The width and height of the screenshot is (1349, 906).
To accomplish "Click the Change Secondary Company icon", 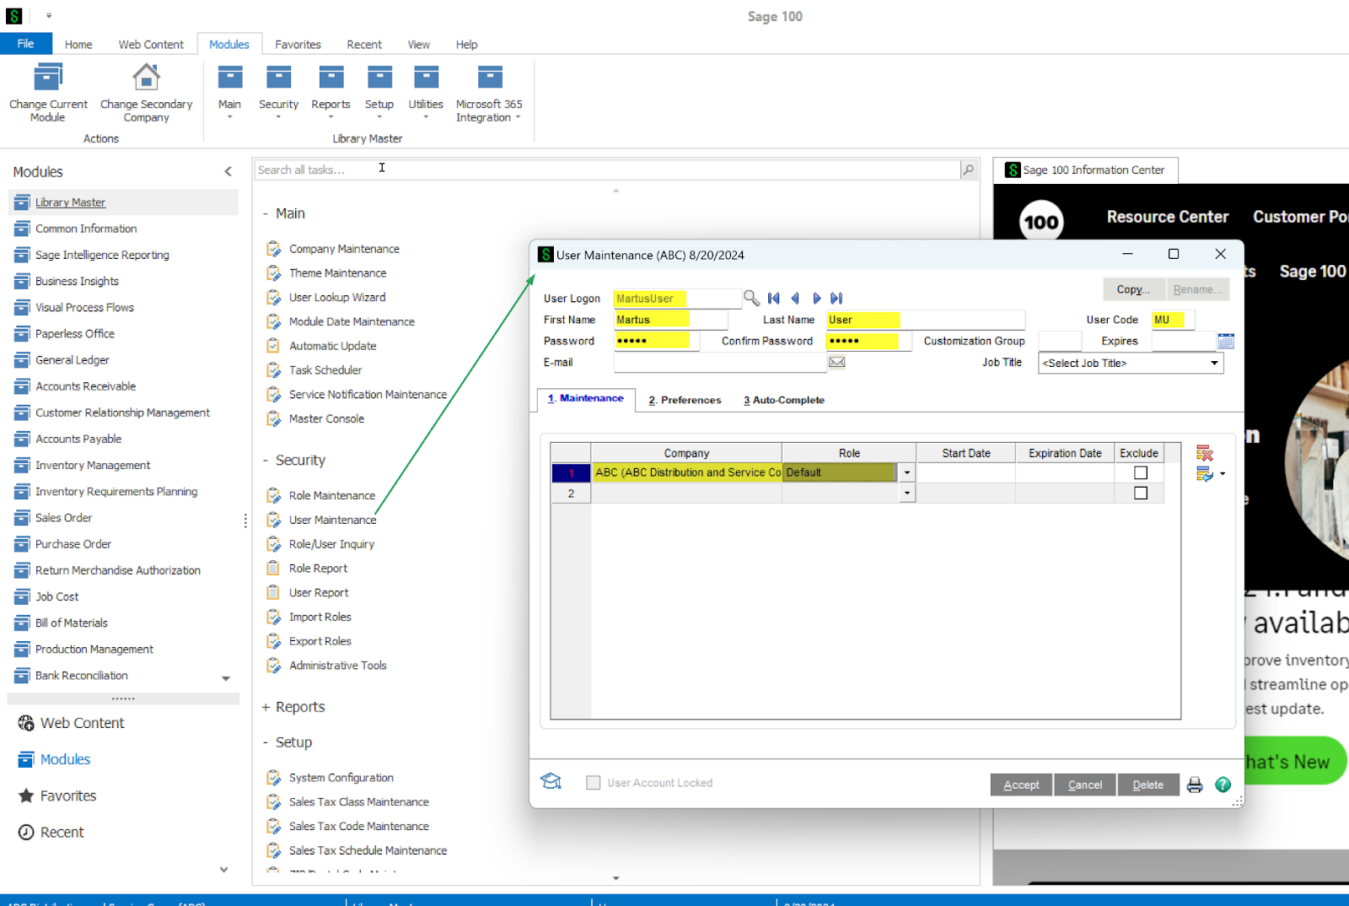I will coord(146,78).
